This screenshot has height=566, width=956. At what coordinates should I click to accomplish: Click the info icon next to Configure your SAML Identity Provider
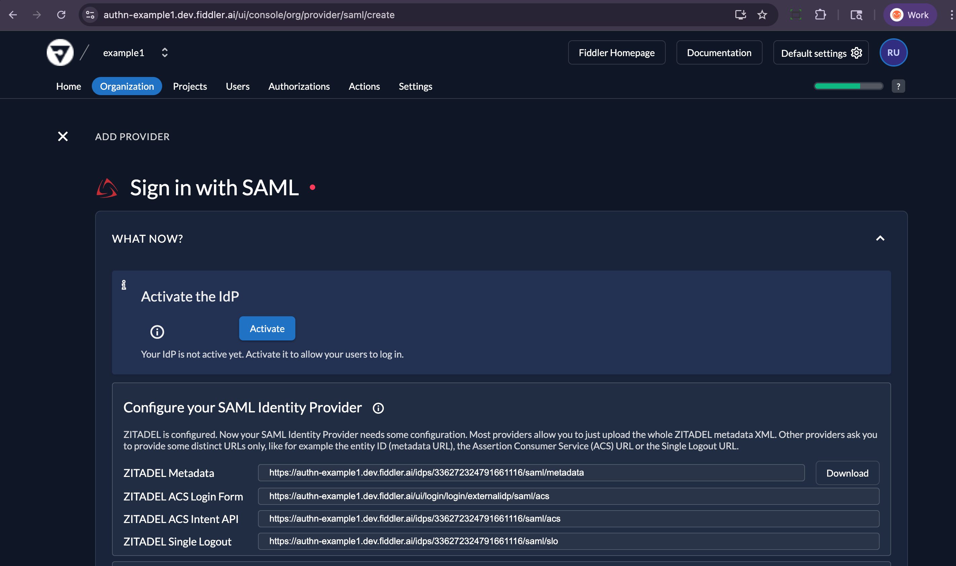(378, 408)
